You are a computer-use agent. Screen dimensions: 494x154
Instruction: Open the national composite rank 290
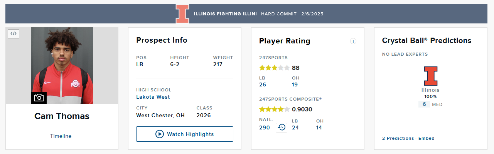265,128
